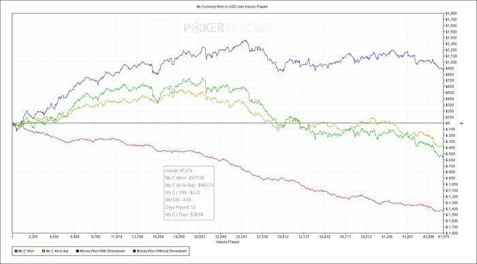Click the My C Won: -$577.50 tooltip line
Viewport: 477px width, 264px height.
185,178
